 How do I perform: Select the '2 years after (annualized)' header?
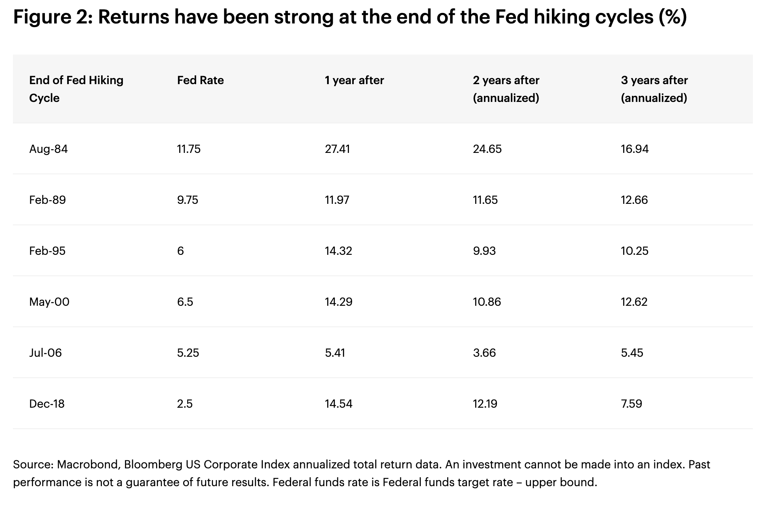[506, 89]
